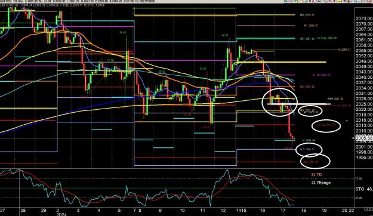
Task: Click the 2024 year marker on time axis
Action: coord(61,214)
